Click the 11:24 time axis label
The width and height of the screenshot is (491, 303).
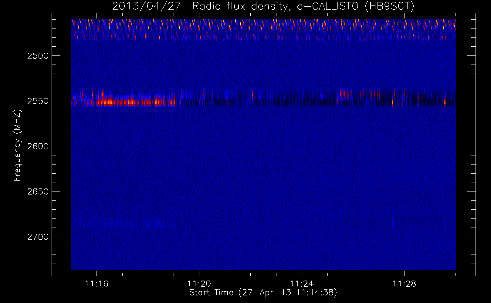(x=302, y=284)
